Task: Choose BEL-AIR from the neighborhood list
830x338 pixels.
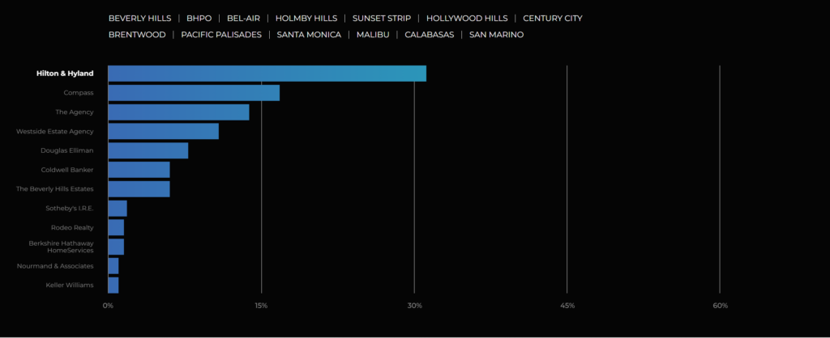Action: click(x=243, y=18)
